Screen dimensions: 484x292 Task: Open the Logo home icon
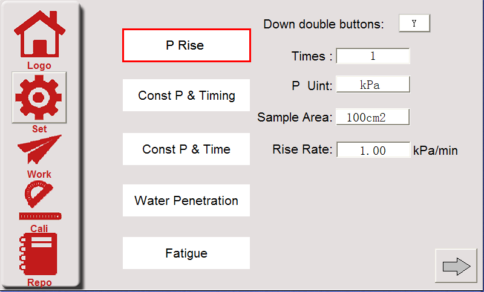coord(39,34)
